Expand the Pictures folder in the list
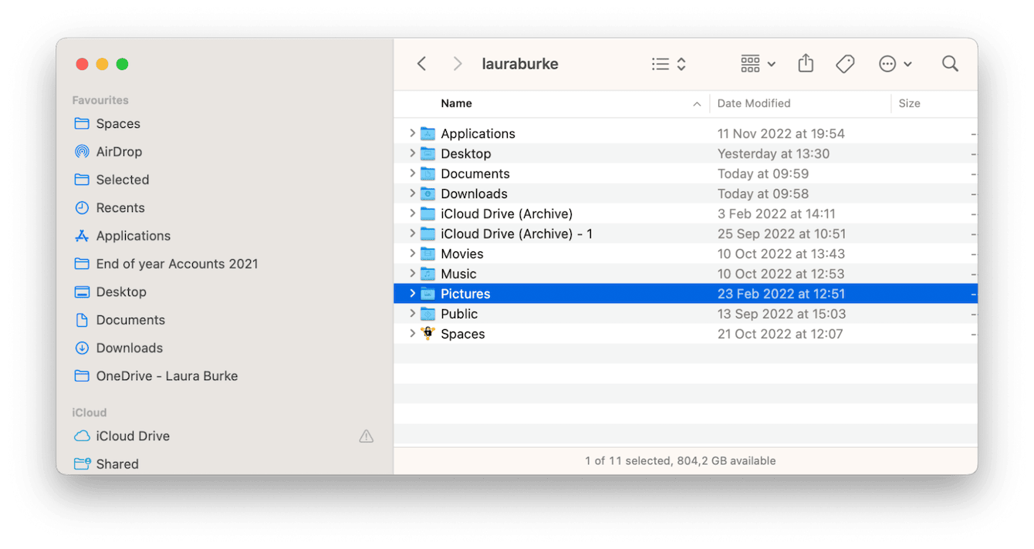Image resolution: width=1034 pixels, height=549 pixels. [412, 294]
